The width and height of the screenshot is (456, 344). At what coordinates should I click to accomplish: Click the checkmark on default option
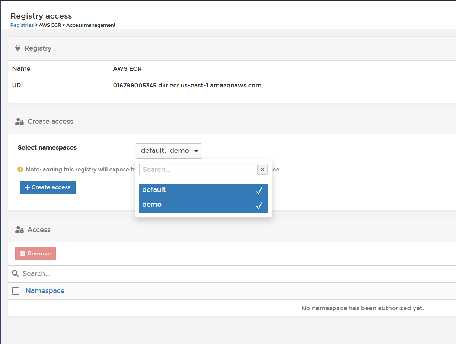(x=259, y=190)
